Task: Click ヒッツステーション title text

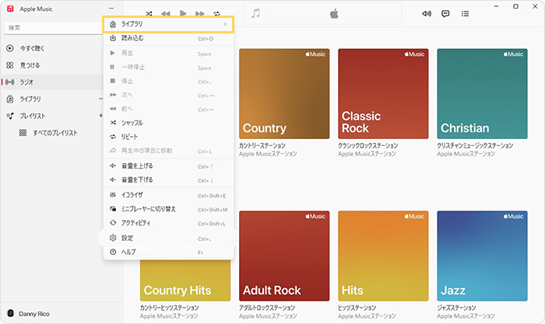Action: coord(357,308)
